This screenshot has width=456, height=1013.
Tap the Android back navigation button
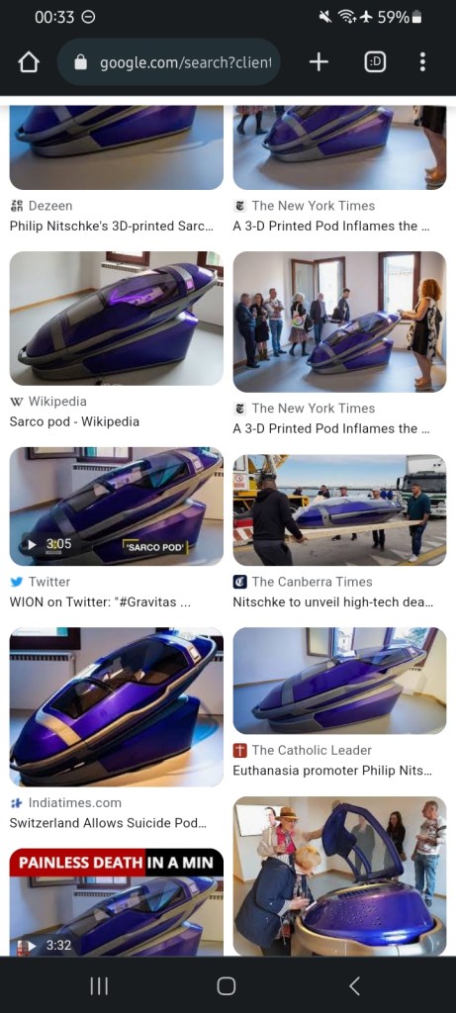click(354, 985)
